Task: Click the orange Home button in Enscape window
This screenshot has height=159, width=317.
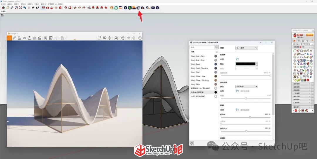Action: point(9,38)
